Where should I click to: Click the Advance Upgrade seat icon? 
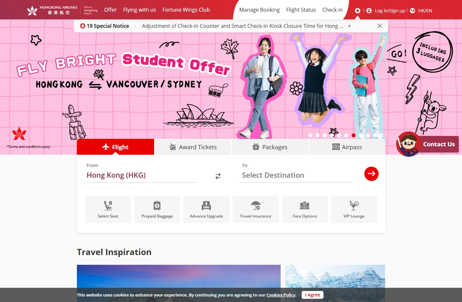tap(206, 206)
